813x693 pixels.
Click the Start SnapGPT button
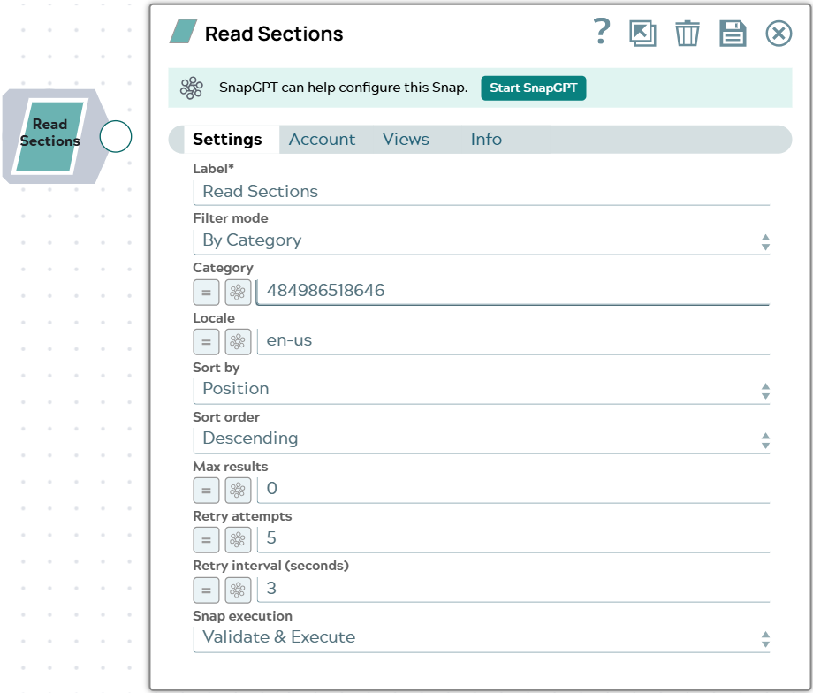click(x=534, y=88)
